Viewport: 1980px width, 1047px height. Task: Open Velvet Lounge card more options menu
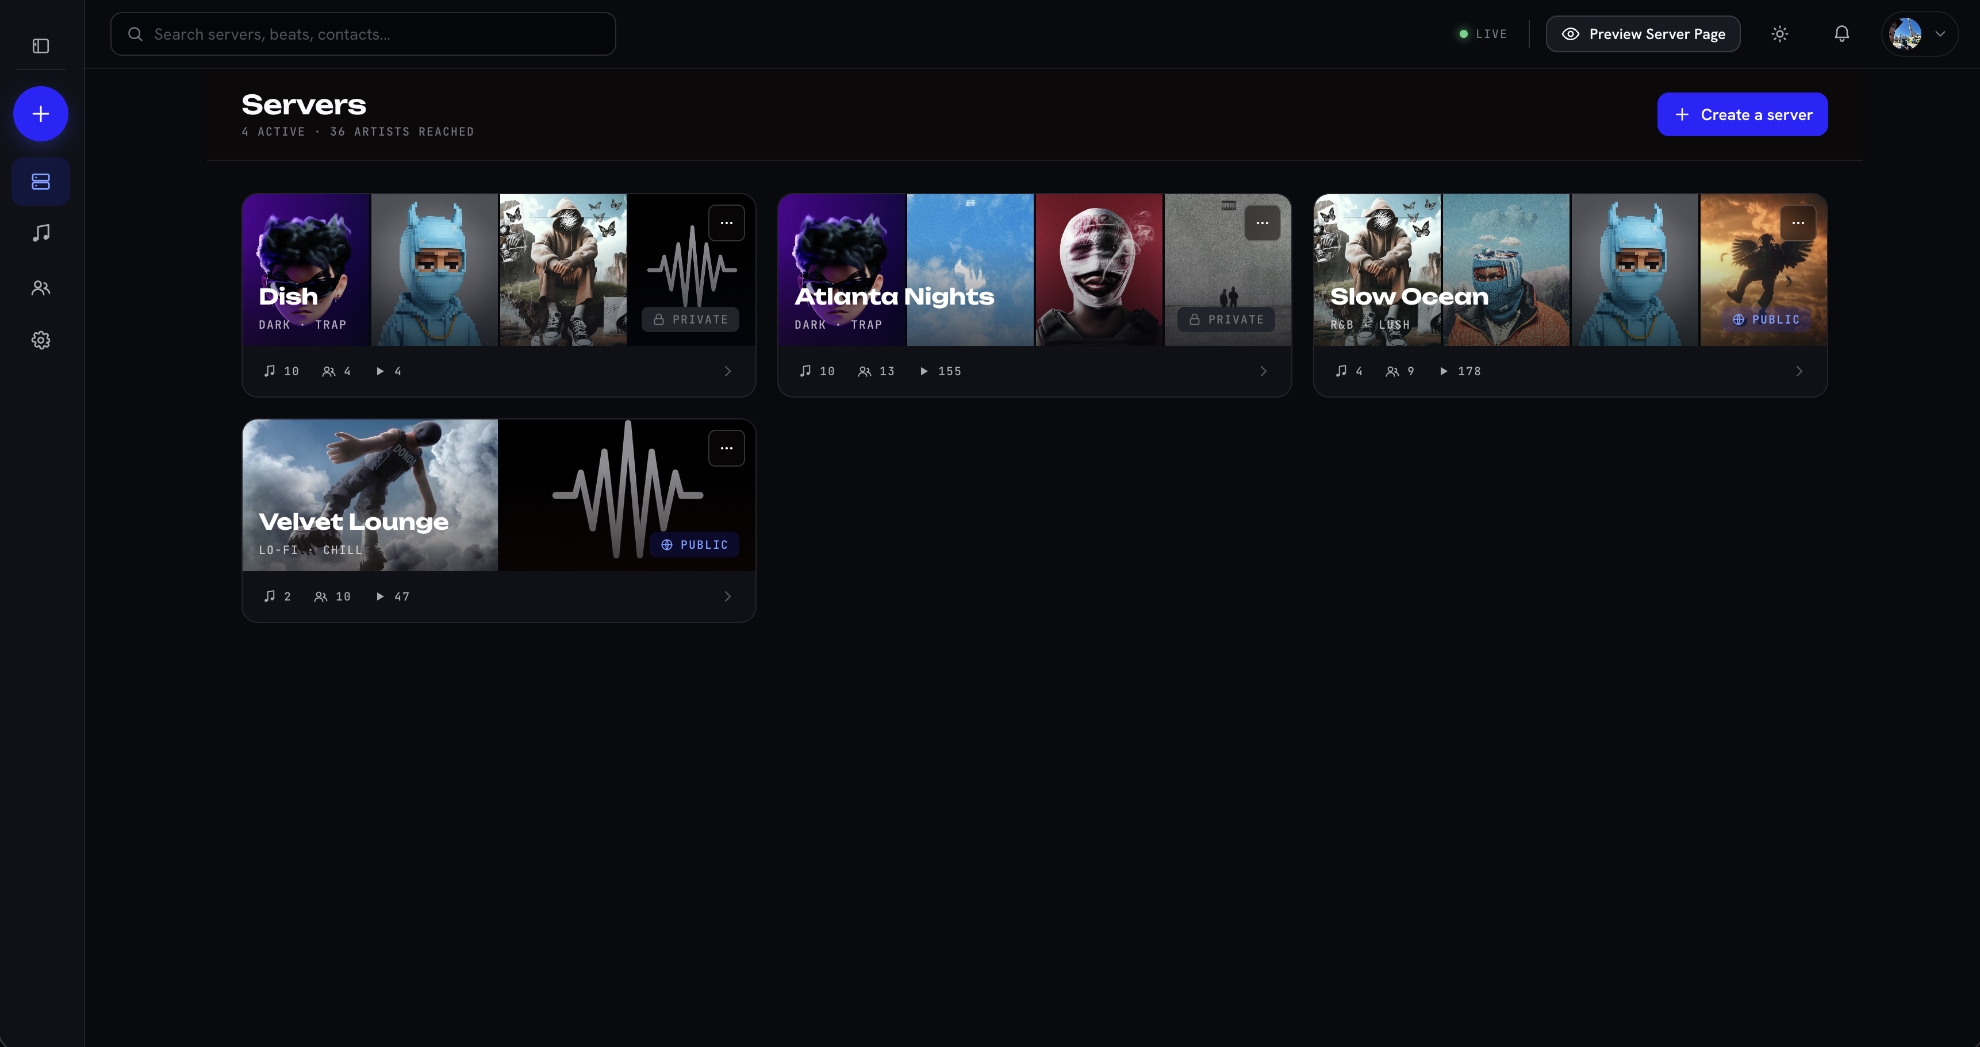(726, 448)
